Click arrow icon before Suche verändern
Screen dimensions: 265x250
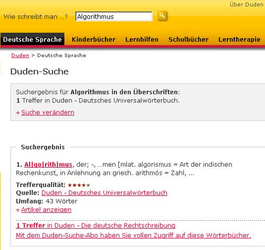(x=17, y=113)
